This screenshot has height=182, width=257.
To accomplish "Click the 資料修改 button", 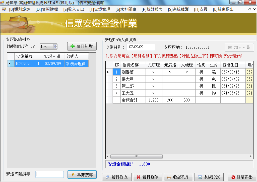I will point(117,177).
